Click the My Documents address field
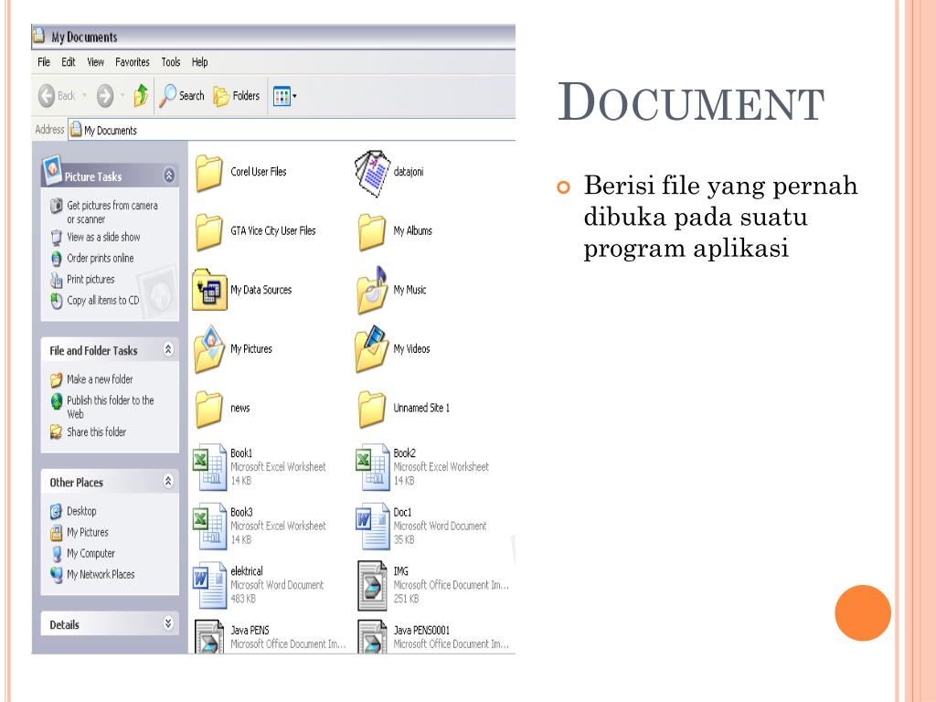This screenshot has width=936, height=702. pyautogui.click(x=292, y=130)
